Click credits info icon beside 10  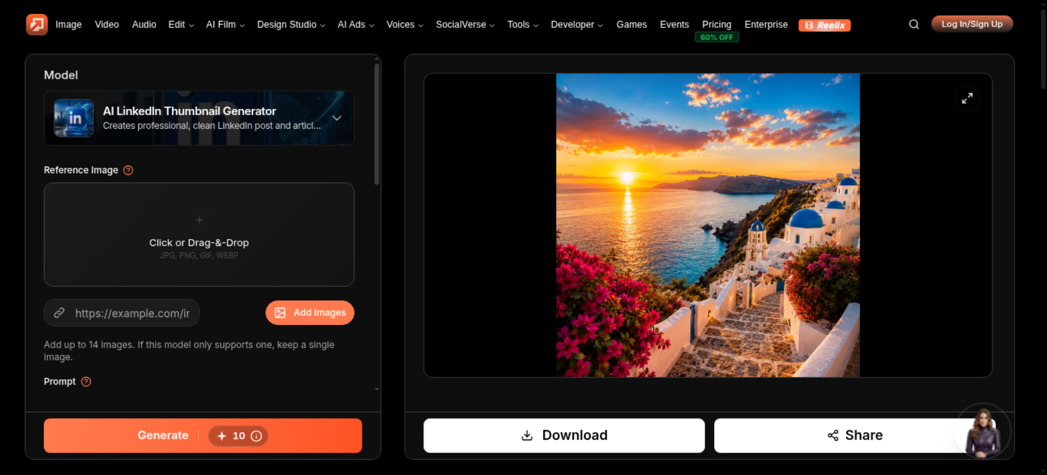click(257, 436)
